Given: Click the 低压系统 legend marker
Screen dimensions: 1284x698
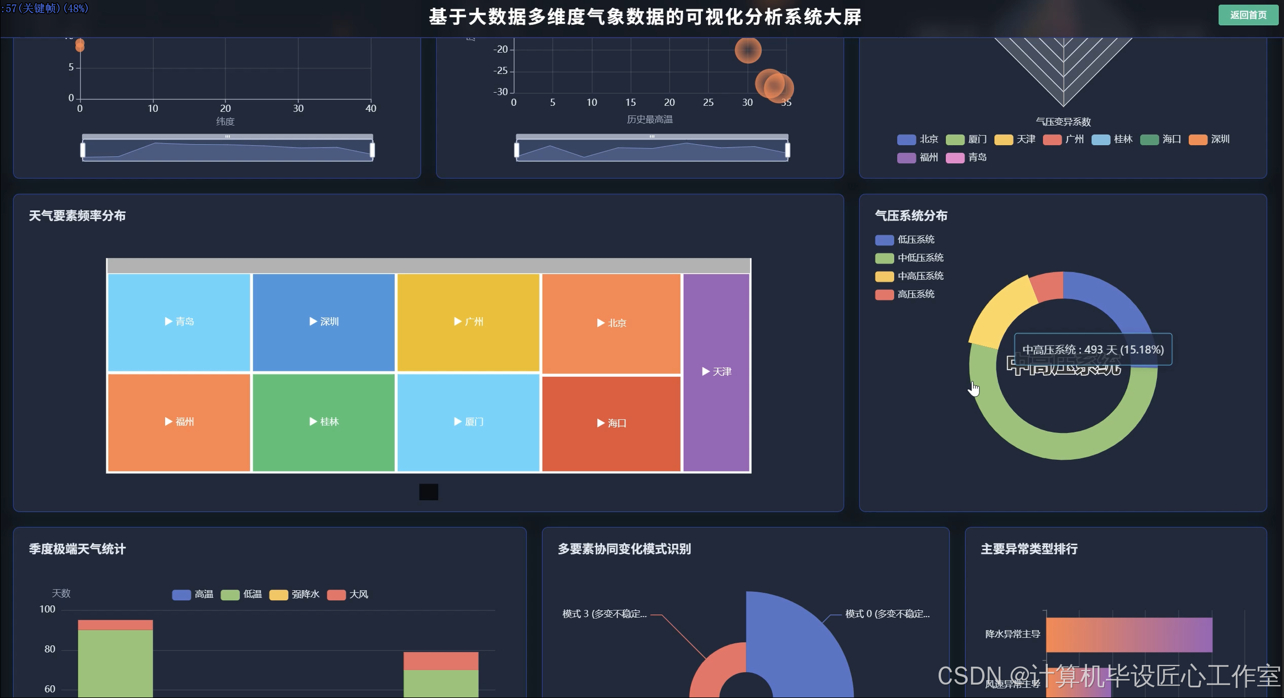Looking at the screenshot, I should pos(883,239).
